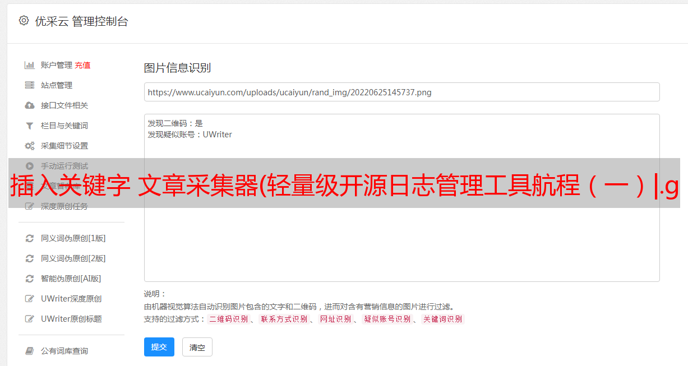Click the bar chart icon for 账户管理
The image size is (688, 366).
pyautogui.click(x=30, y=65)
